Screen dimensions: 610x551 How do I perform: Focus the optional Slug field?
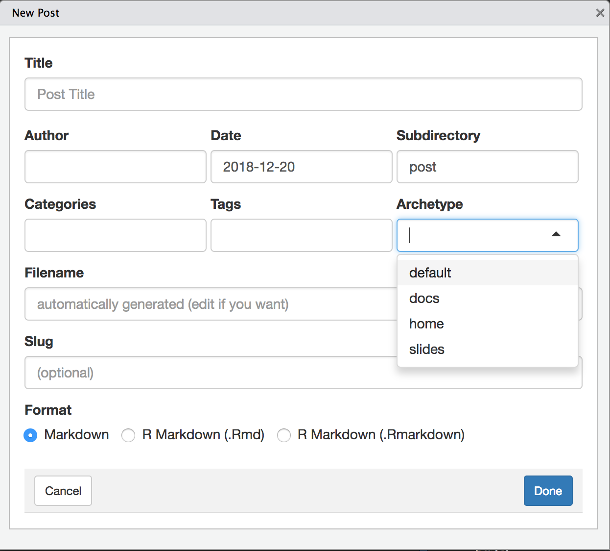click(x=196, y=373)
